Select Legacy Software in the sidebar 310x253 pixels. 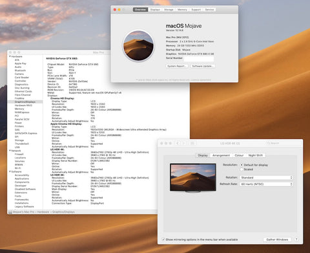point(24,206)
